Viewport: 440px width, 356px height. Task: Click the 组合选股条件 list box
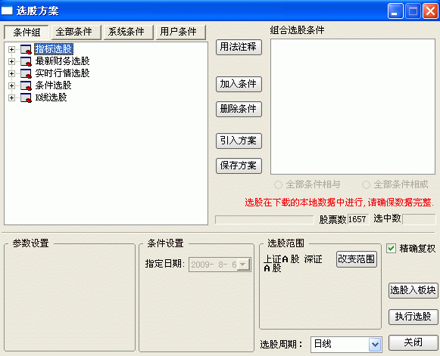[353, 107]
